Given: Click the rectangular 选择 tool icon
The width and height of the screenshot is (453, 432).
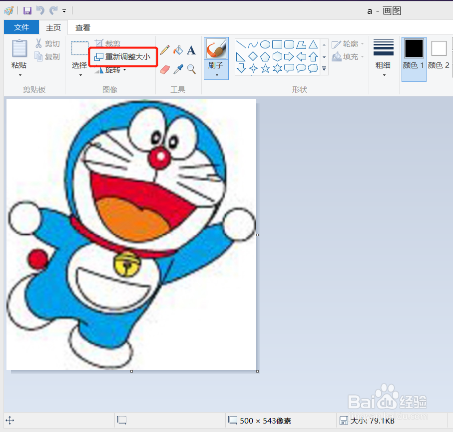Looking at the screenshot, I should pyautogui.click(x=79, y=48).
